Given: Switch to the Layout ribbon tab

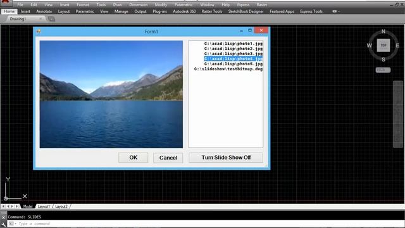Looking at the screenshot, I should point(63,11).
